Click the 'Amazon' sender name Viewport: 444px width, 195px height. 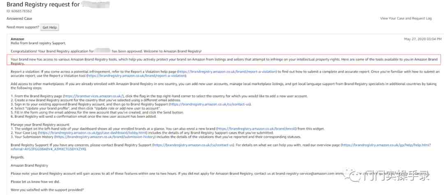tap(17, 39)
